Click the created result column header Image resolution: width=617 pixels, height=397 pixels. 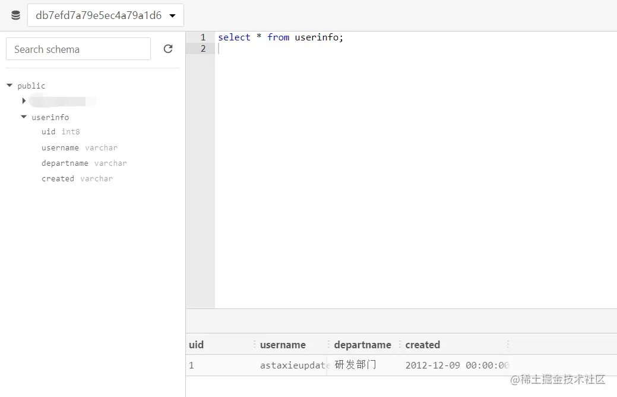423,345
